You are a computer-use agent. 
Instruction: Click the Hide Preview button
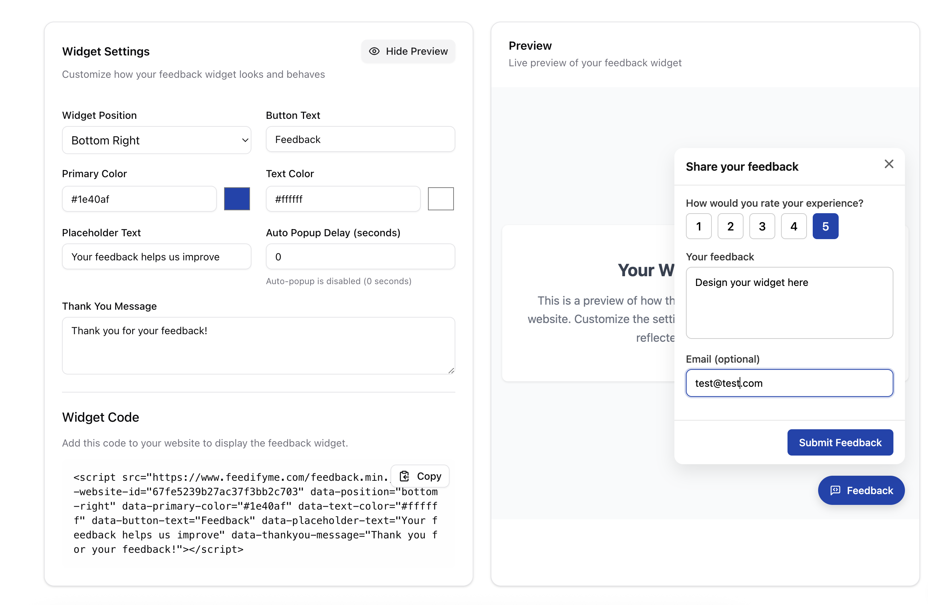point(408,51)
